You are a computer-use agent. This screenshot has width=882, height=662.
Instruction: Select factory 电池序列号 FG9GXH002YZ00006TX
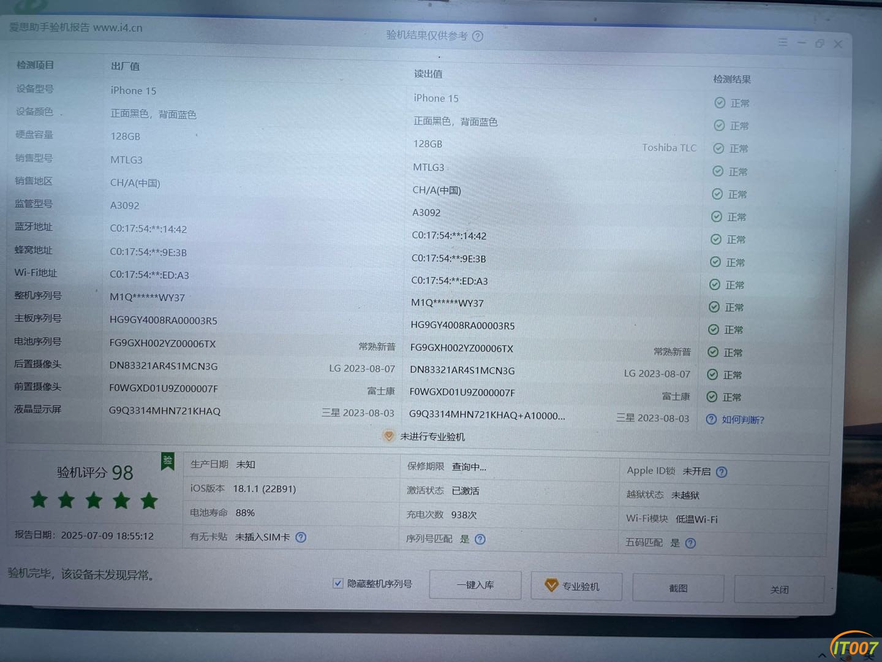(x=162, y=343)
